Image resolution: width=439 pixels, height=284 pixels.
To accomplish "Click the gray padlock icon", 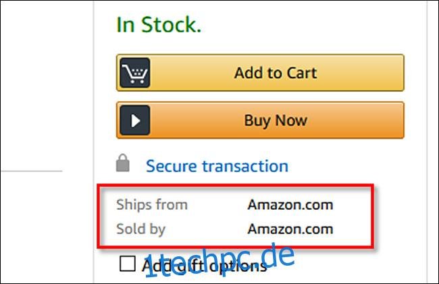I will pos(123,163).
